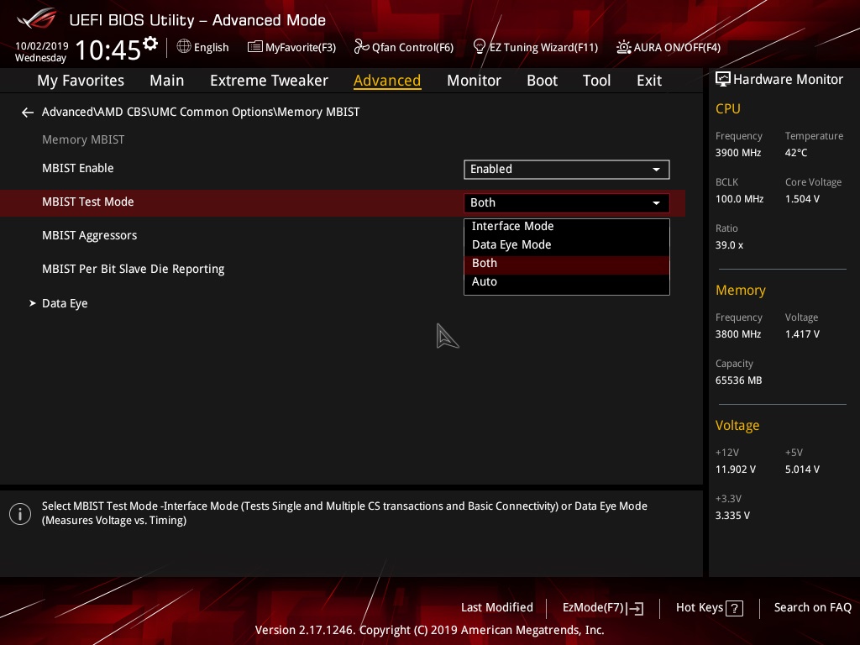Image resolution: width=860 pixels, height=645 pixels.
Task: Click memory capacity 65536 MB
Action: pyautogui.click(x=738, y=380)
